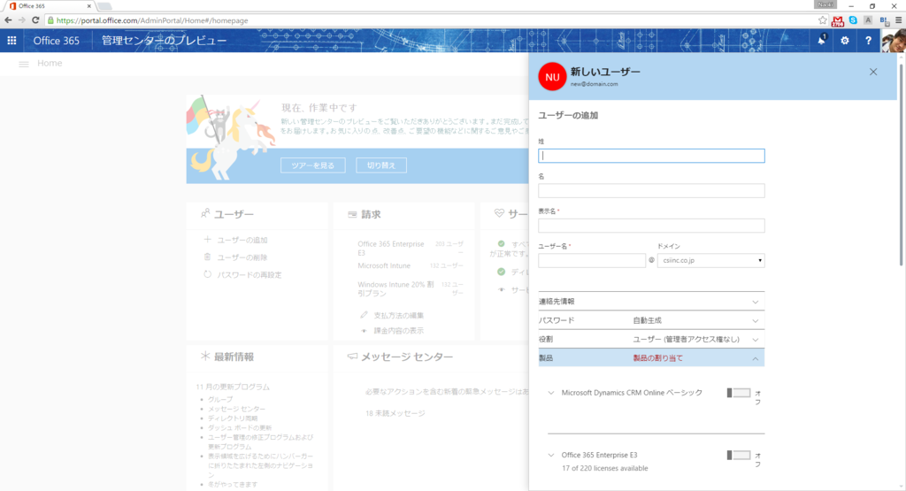906x491 pixels.
Task: Click into the ユーザー名 input field
Action: tap(592, 260)
